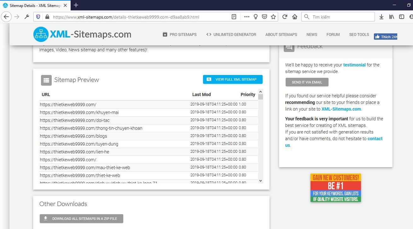Open a new tab with the plus button

[x=76, y=5]
